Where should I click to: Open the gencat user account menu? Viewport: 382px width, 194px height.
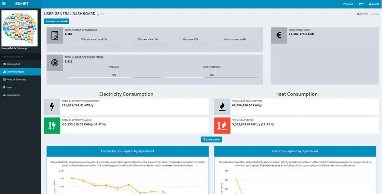point(373,4)
